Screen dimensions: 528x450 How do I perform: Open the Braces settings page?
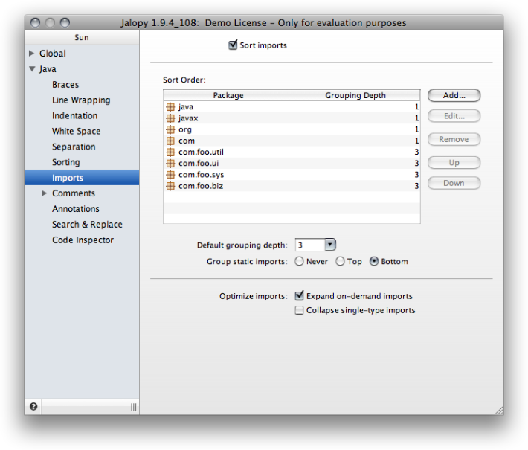pos(65,85)
